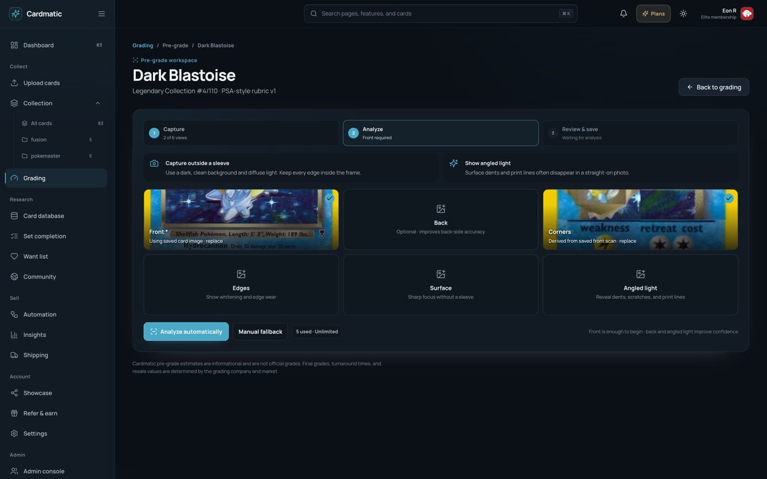
Task: Open the Eon R profile avatar
Action: coord(747,14)
